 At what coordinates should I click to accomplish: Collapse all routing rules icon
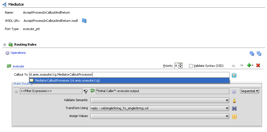[259, 53]
